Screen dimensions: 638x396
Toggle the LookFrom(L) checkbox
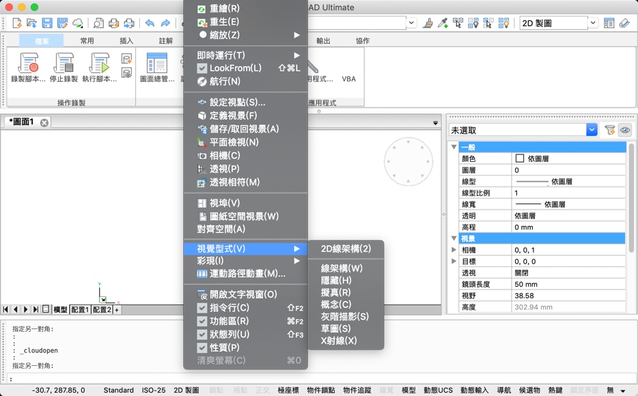pos(201,68)
